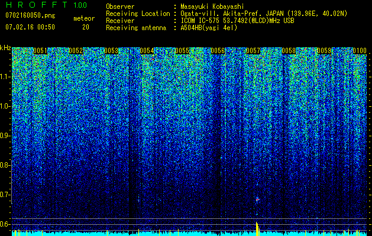Click the 'Receiving Location' label

(x=138, y=14)
